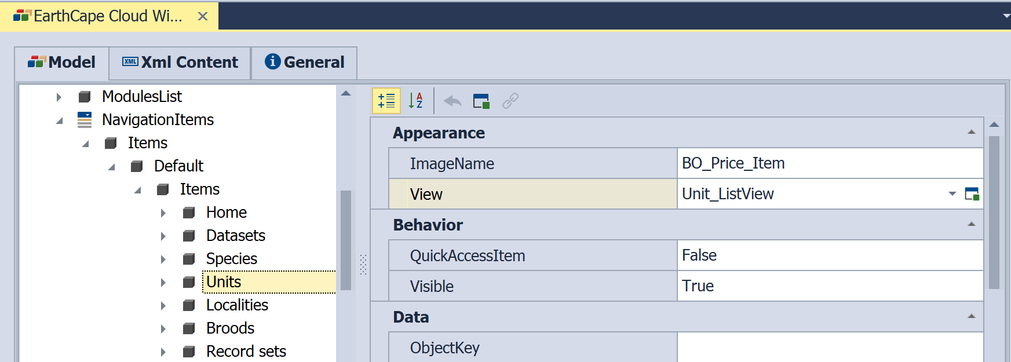Select the ModulesList tree item
Image resolution: width=1011 pixels, height=362 pixels.
pos(142,97)
